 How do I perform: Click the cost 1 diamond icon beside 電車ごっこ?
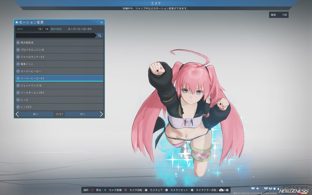point(18,64)
